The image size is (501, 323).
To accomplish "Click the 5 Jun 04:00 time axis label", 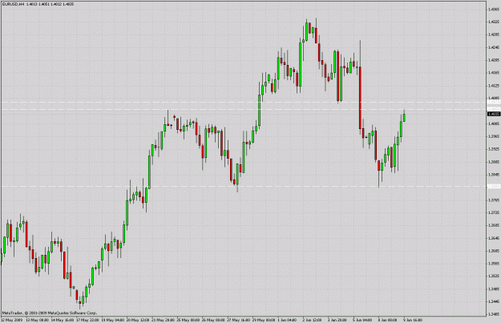I will tap(362, 320).
